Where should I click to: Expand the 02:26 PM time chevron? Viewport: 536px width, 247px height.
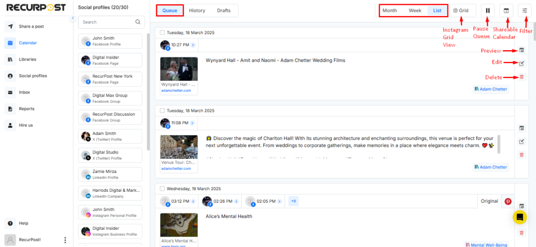click(x=236, y=201)
